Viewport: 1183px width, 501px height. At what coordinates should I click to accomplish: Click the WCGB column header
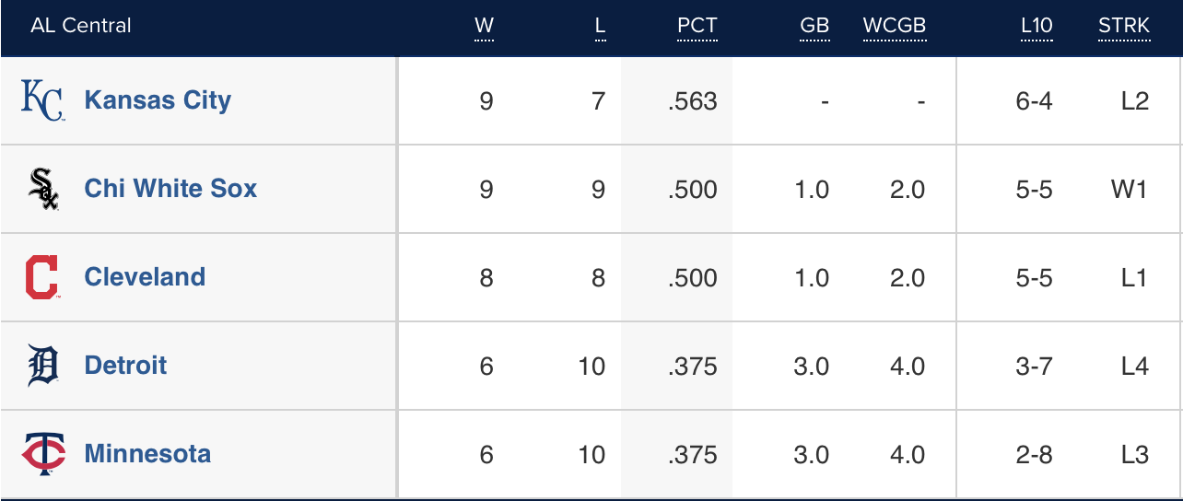click(x=894, y=26)
